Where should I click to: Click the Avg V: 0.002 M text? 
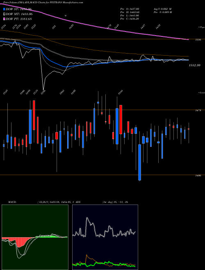[162, 9]
